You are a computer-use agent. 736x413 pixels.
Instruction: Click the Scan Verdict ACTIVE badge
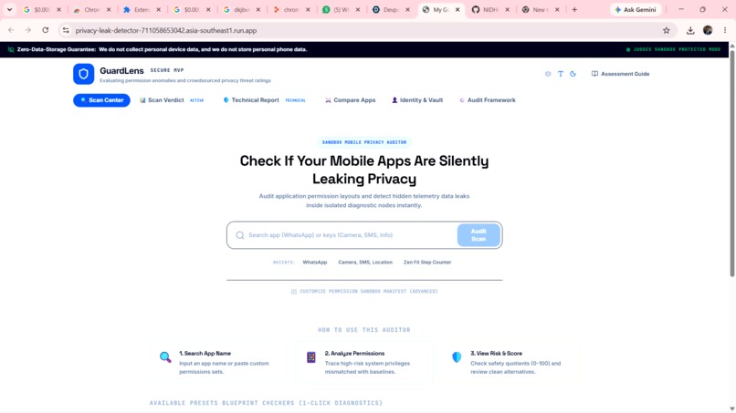tap(196, 100)
